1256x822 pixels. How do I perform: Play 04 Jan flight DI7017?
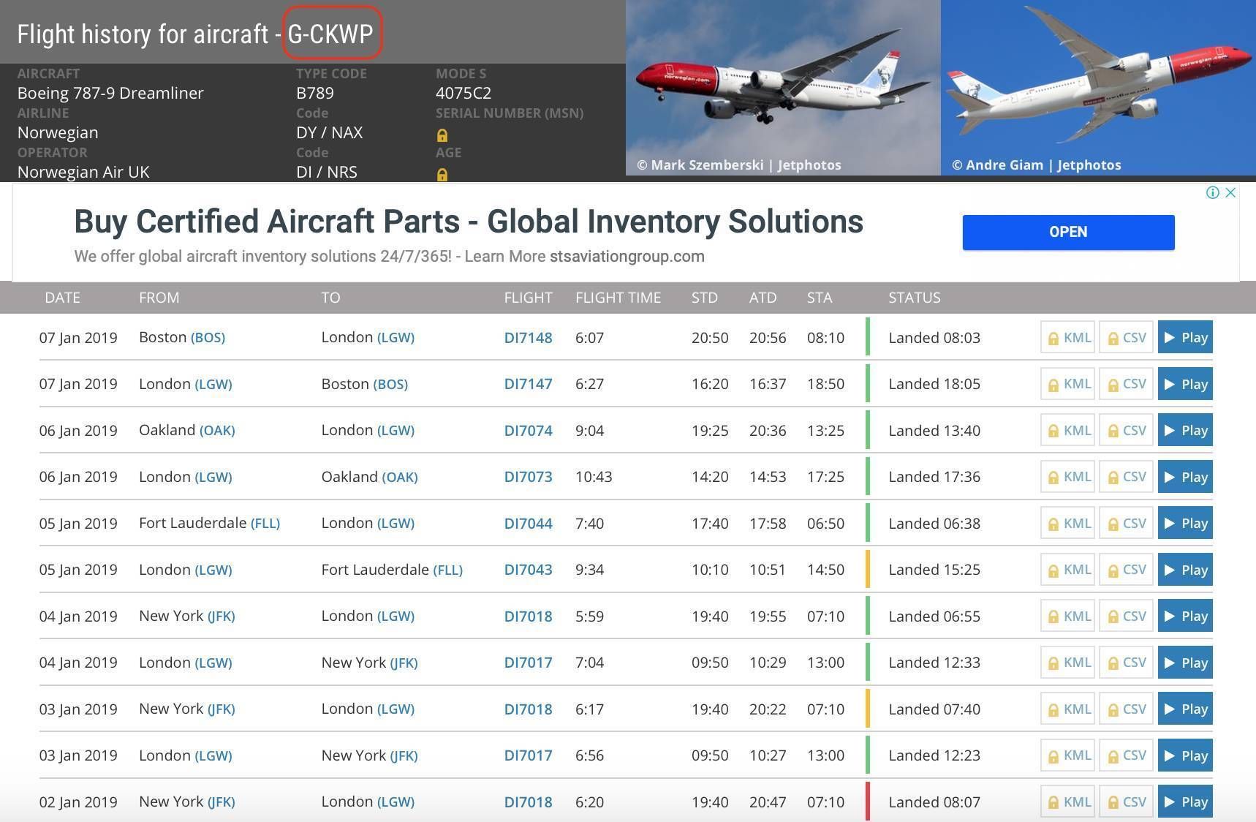(1185, 663)
